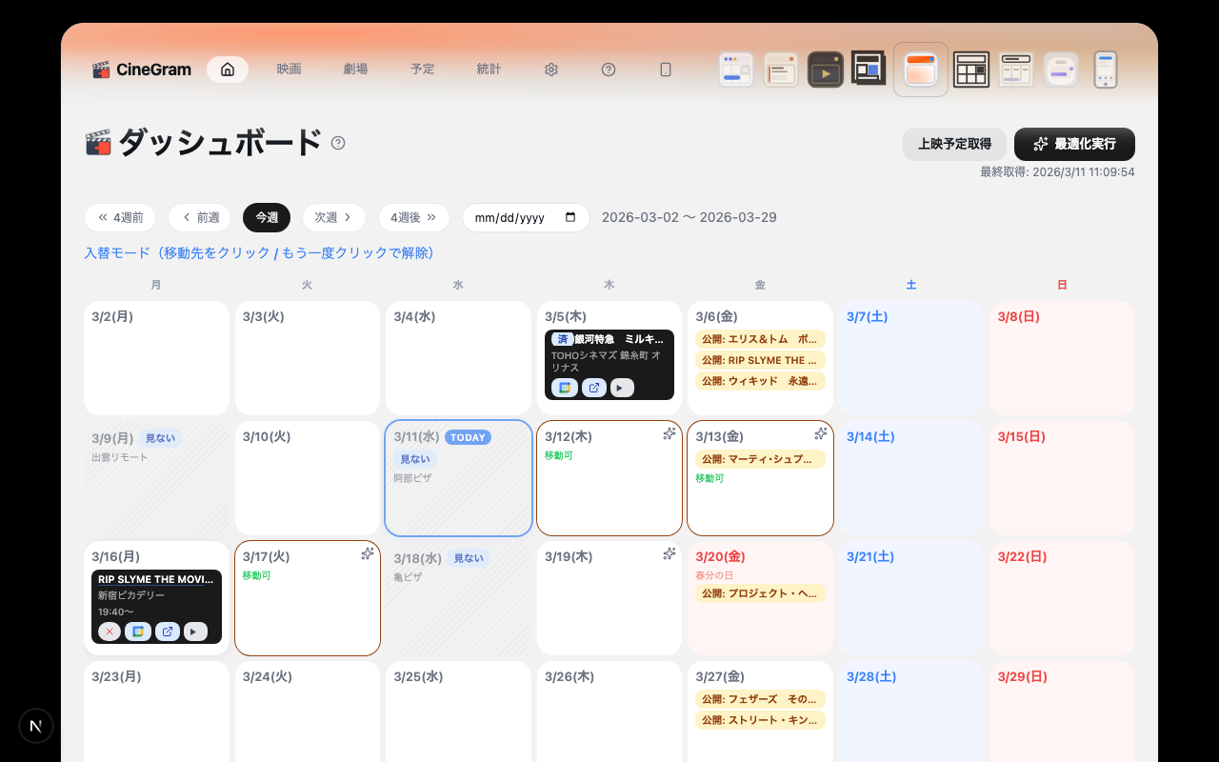Click the sparkle icon on the 3/17 cell
The width and height of the screenshot is (1219, 762).
coord(368,554)
